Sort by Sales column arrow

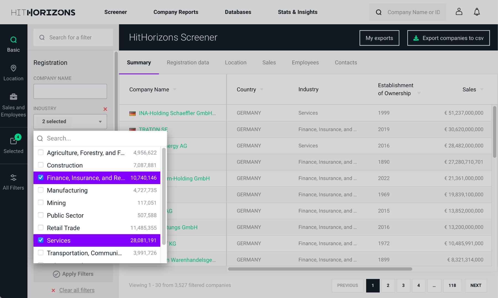pyautogui.click(x=482, y=89)
